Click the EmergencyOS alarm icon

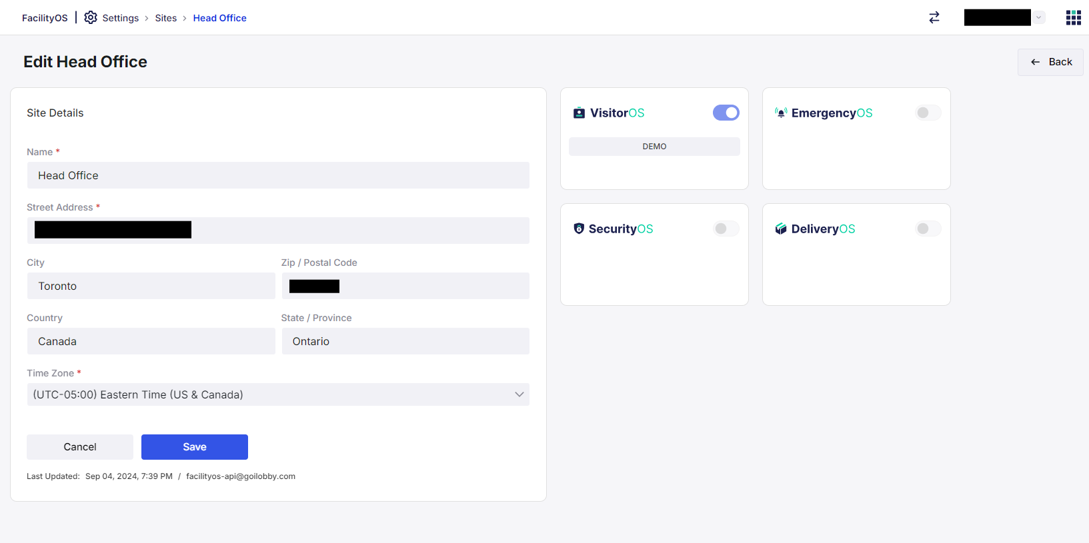tap(781, 113)
